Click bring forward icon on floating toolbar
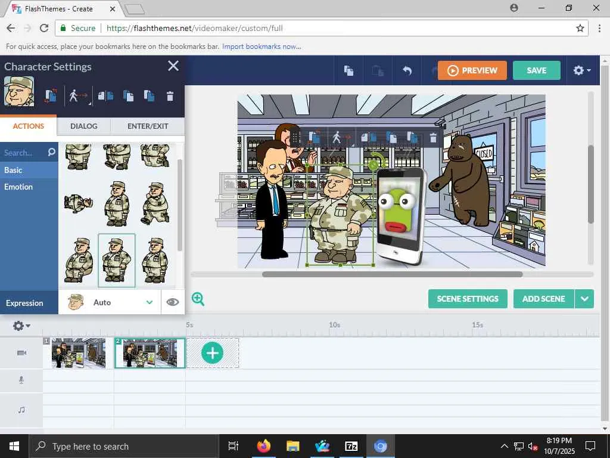 click(x=391, y=138)
